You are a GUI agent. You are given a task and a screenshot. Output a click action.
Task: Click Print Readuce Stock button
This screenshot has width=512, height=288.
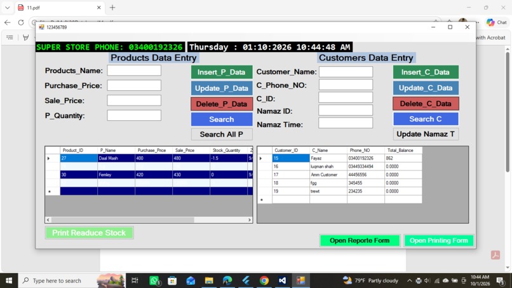(89, 233)
